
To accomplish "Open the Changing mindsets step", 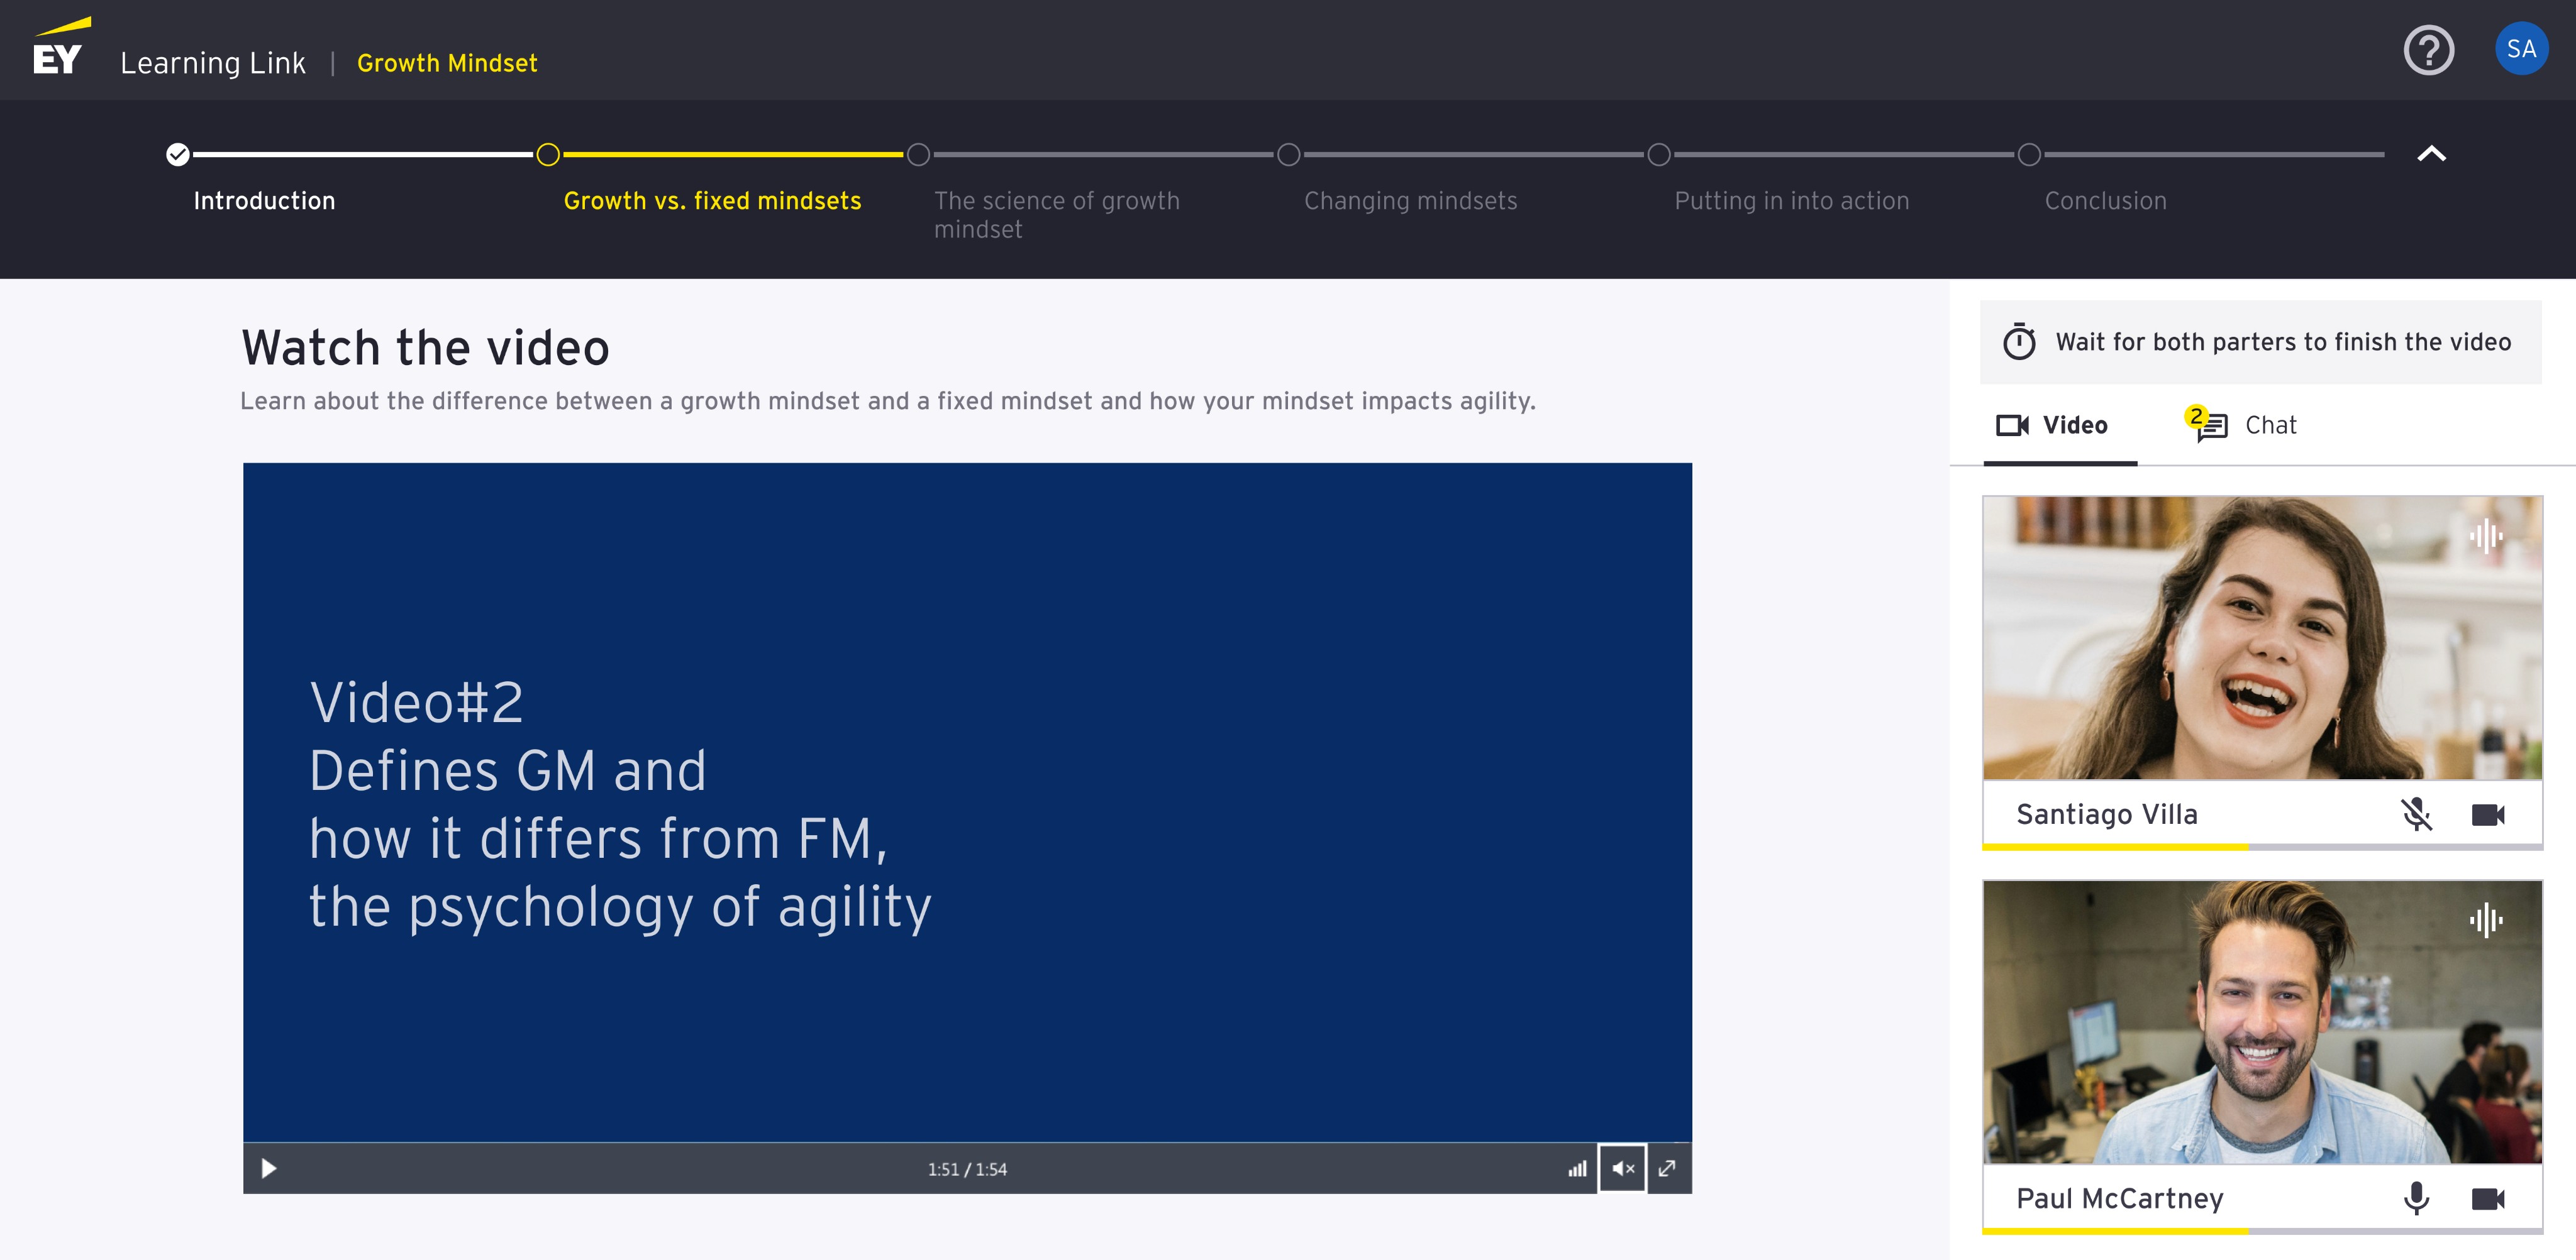I will tap(1410, 201).
